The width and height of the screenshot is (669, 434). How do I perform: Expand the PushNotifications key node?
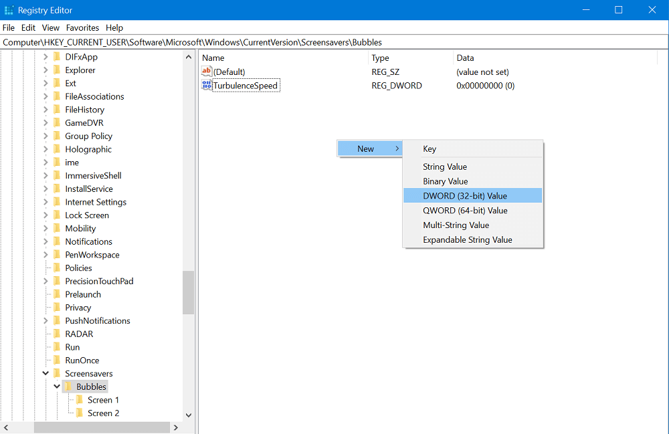click(45, 320)
